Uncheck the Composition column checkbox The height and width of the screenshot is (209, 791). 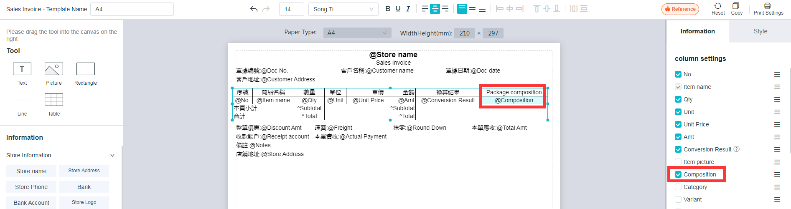(678, 174)
